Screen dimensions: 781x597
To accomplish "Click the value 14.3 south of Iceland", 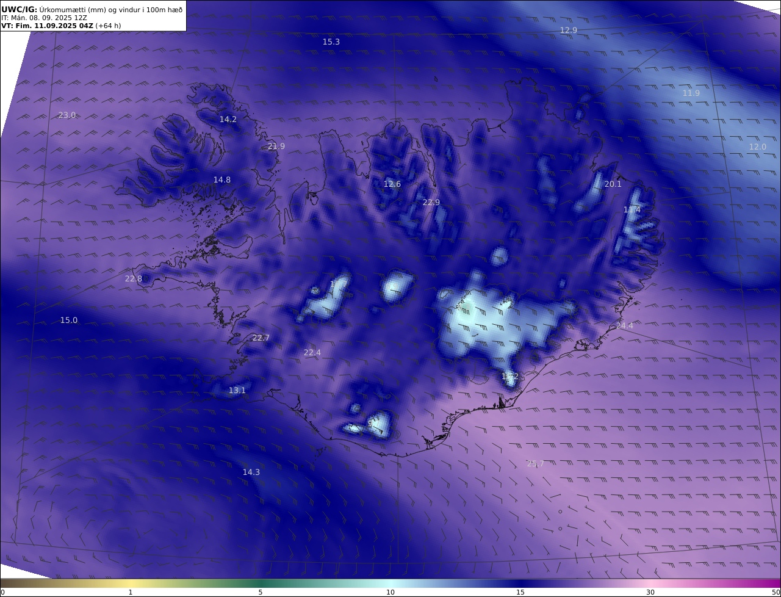I will pyautogui.click(x=251, y=472).
